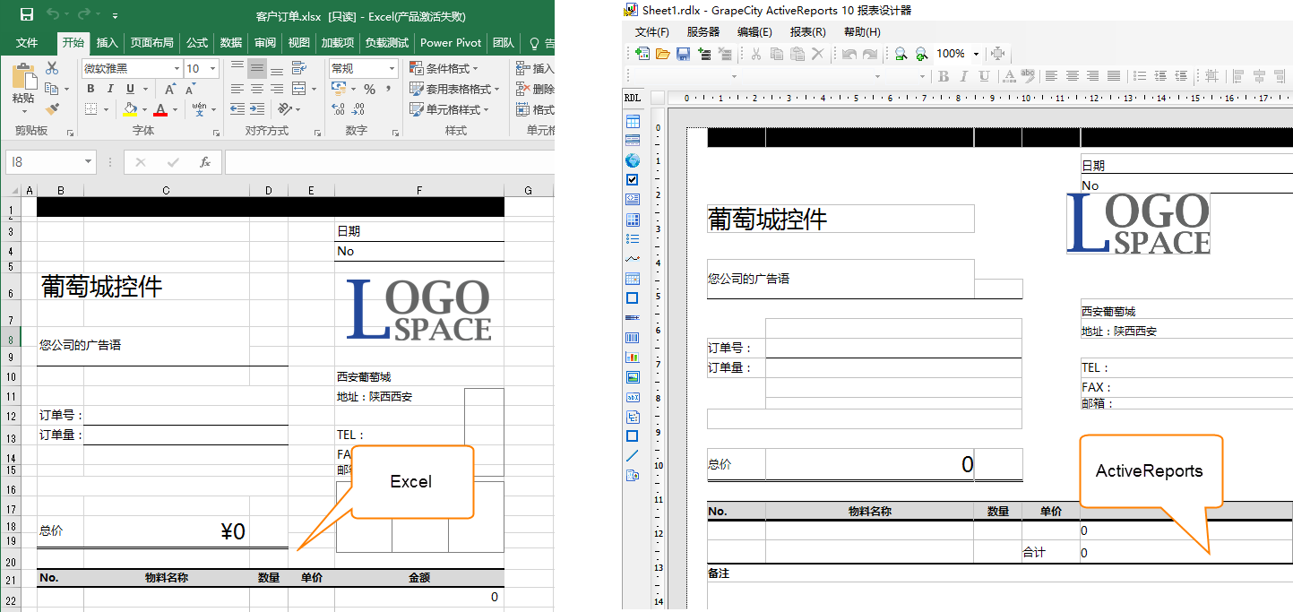Increase indent in Excel alignment group
This screenshot has width=1293, height=612.
coord(258,109)
